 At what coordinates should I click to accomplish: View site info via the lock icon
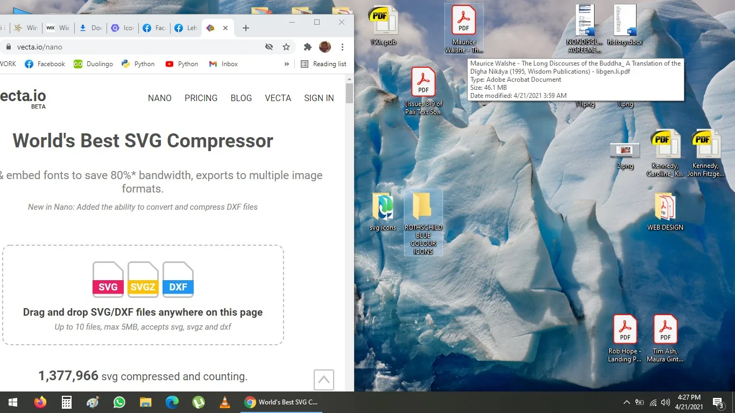[x=8, y=47]
